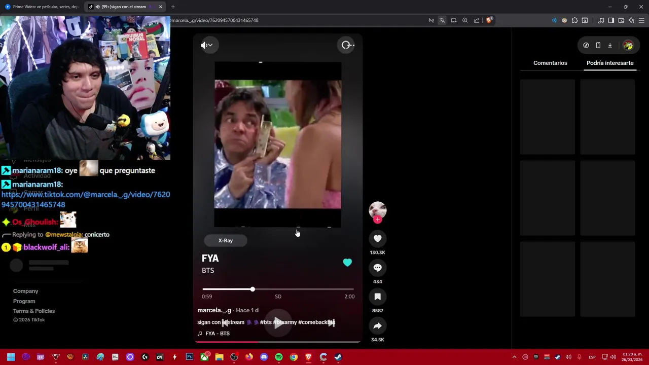
Task: Open marcela._.g profile name
Action: [214, 310]
